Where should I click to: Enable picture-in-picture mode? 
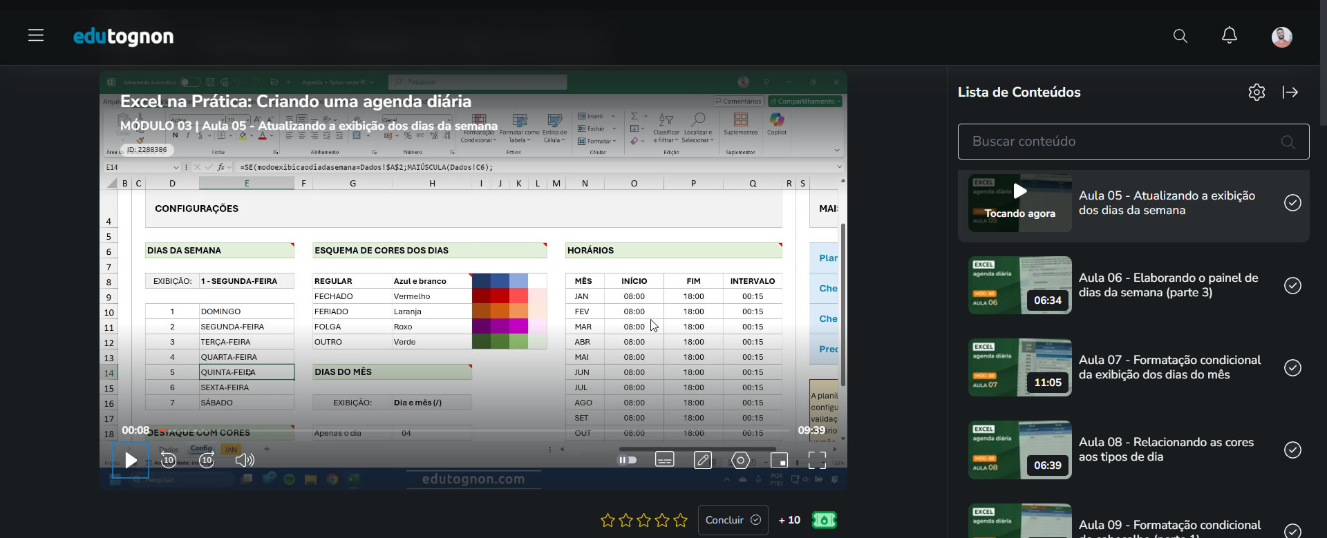[779, 460]
